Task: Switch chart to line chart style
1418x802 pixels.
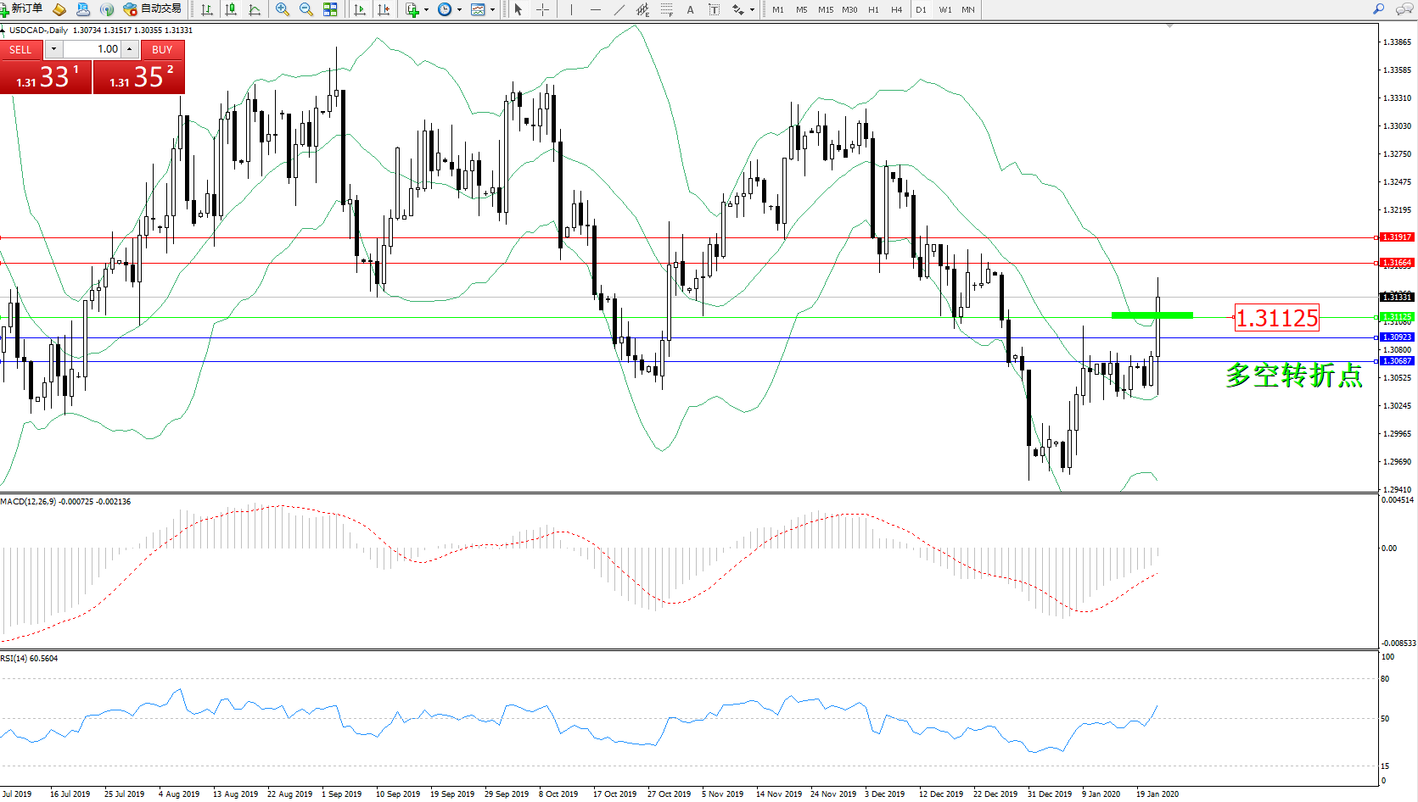Action: 255,9
